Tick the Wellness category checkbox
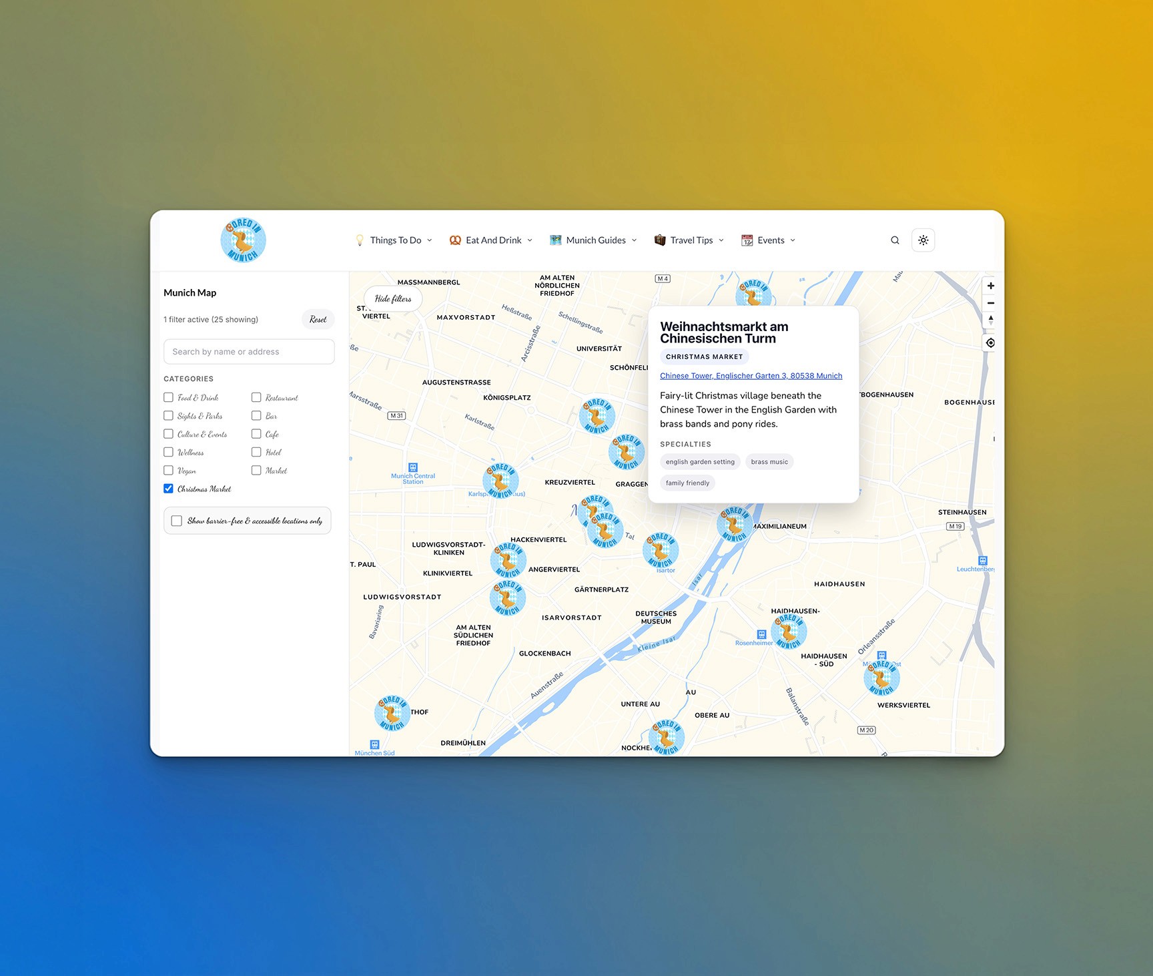Screen dimensions: 1153x976 pyautogui.click(x=168, y=452)
